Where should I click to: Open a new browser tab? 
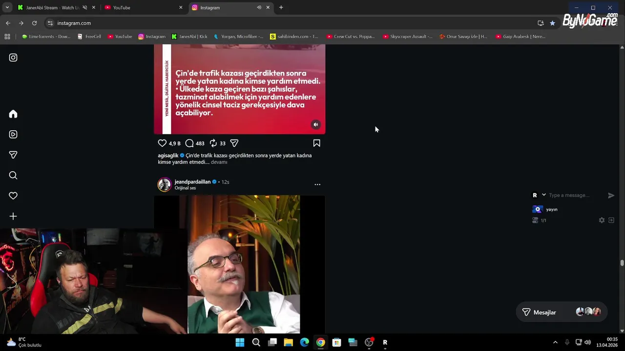click(x=281, y=8)
